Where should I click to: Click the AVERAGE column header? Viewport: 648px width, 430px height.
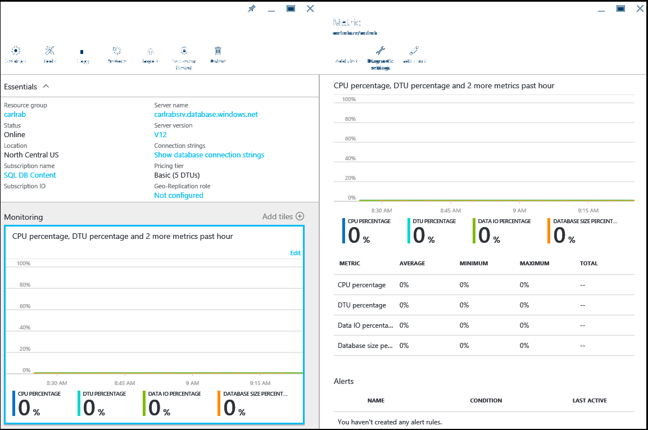coord(412,264)
